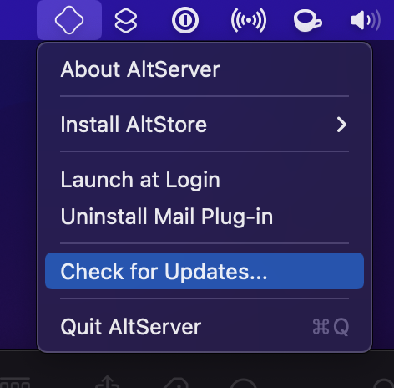Viewport: 394px width, 388px height.
Task: Click the partial circle icon at bottom right
Action: tap(384, 383)
